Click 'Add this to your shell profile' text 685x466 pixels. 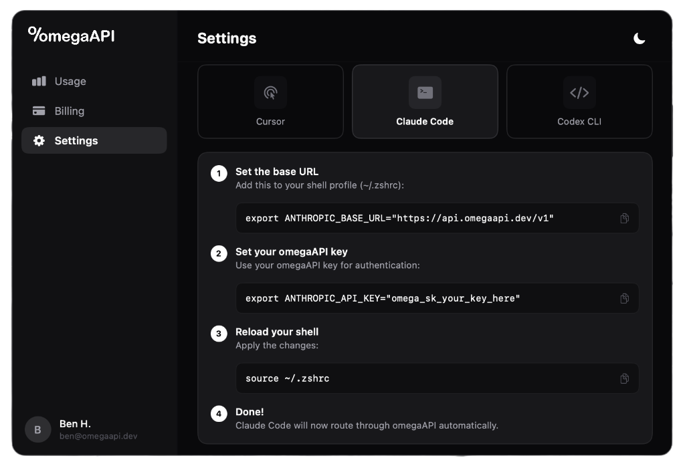click(320, 185)
